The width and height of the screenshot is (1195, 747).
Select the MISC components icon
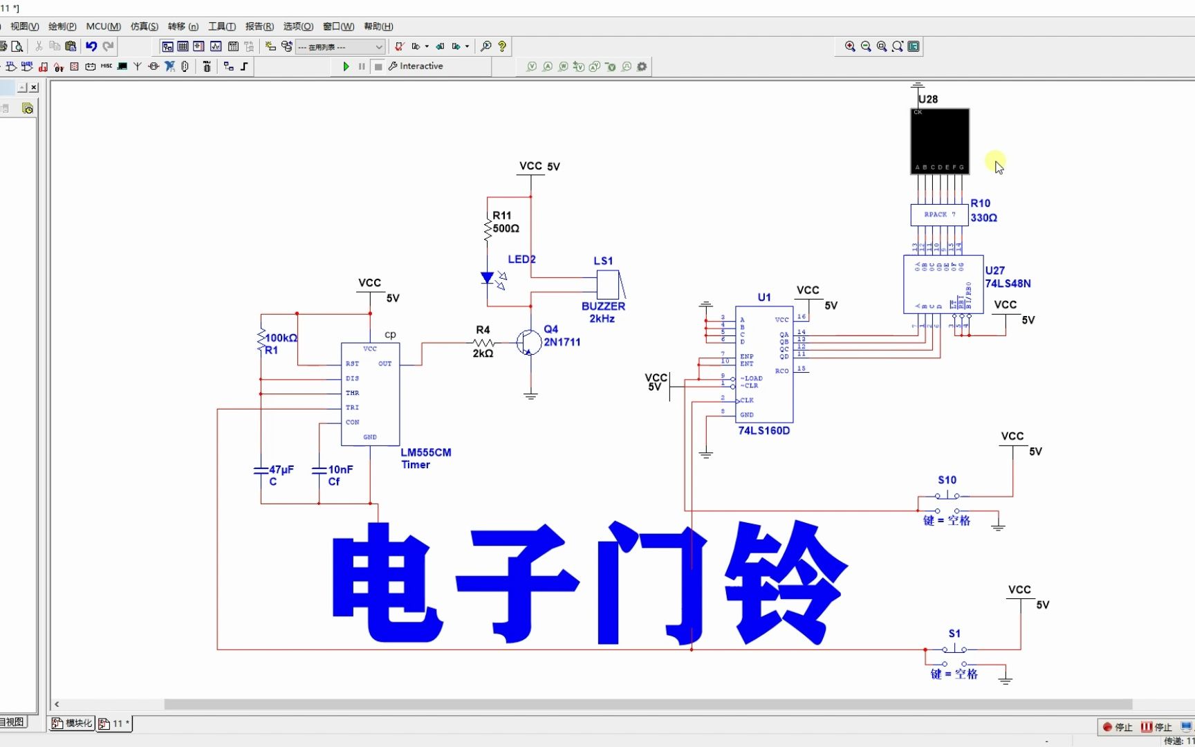point(106,66)
